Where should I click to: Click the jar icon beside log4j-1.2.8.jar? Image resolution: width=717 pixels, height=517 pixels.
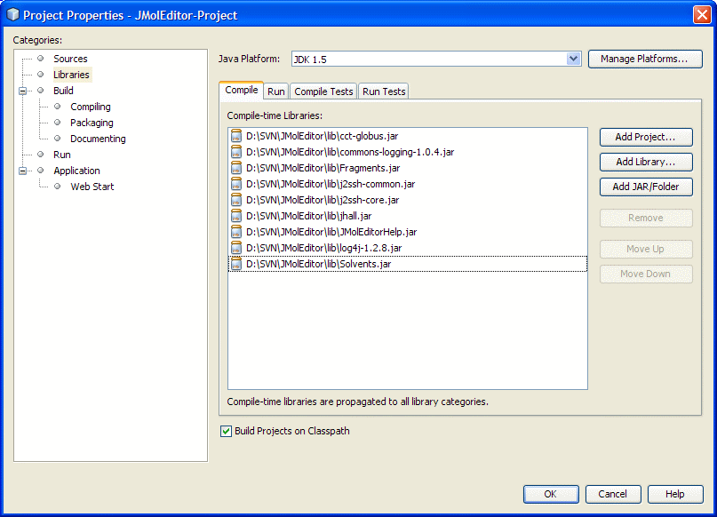point(236,248)
